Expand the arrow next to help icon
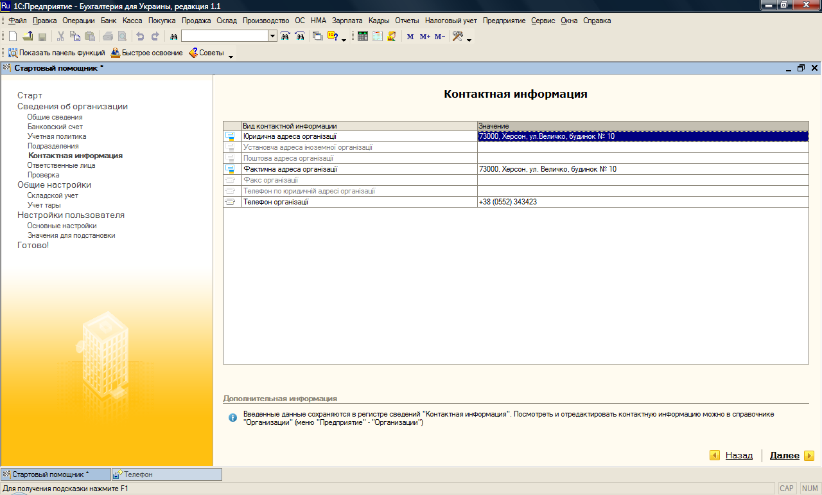 coord(344,40)
